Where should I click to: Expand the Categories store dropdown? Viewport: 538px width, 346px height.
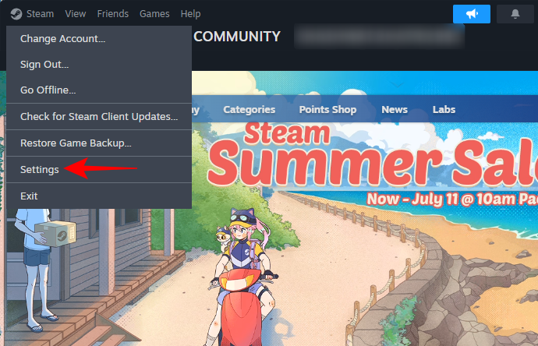(249, 109)
